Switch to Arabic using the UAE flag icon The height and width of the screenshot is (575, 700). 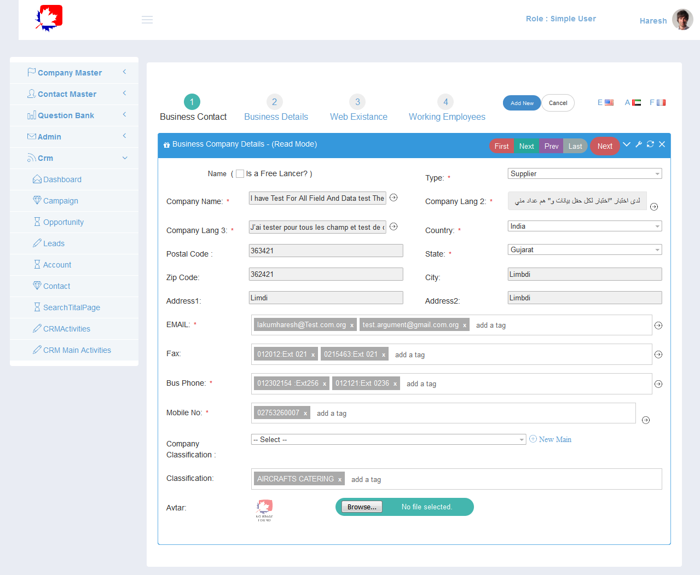tap(636, 102)
